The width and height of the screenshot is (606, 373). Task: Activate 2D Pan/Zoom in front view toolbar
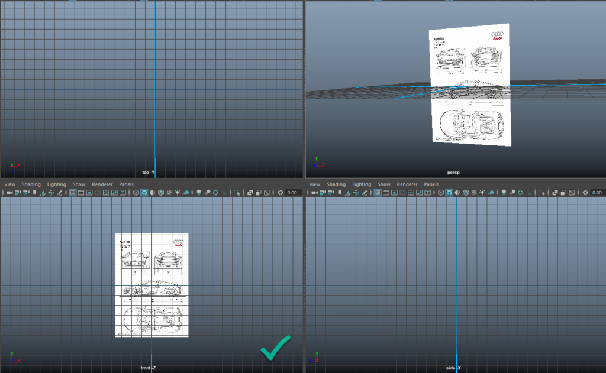coord(51,193)
